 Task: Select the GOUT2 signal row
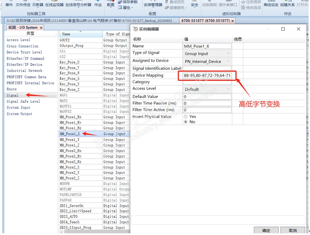tap(94, 40)
